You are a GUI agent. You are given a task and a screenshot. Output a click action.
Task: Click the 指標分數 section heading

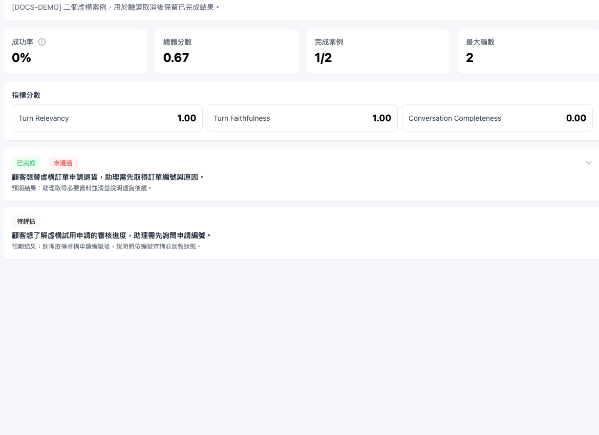pyautogui.click(x=26, y=95)
